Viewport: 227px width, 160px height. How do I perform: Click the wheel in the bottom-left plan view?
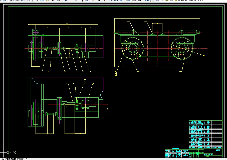click(x=36, y=114)
